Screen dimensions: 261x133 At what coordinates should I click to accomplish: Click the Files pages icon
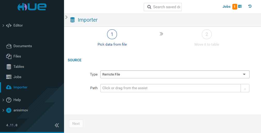(9, 56)
